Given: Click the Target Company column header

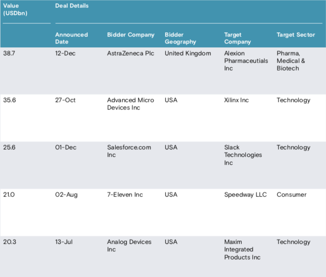Looking at the screenshot, I should (237, 38).
